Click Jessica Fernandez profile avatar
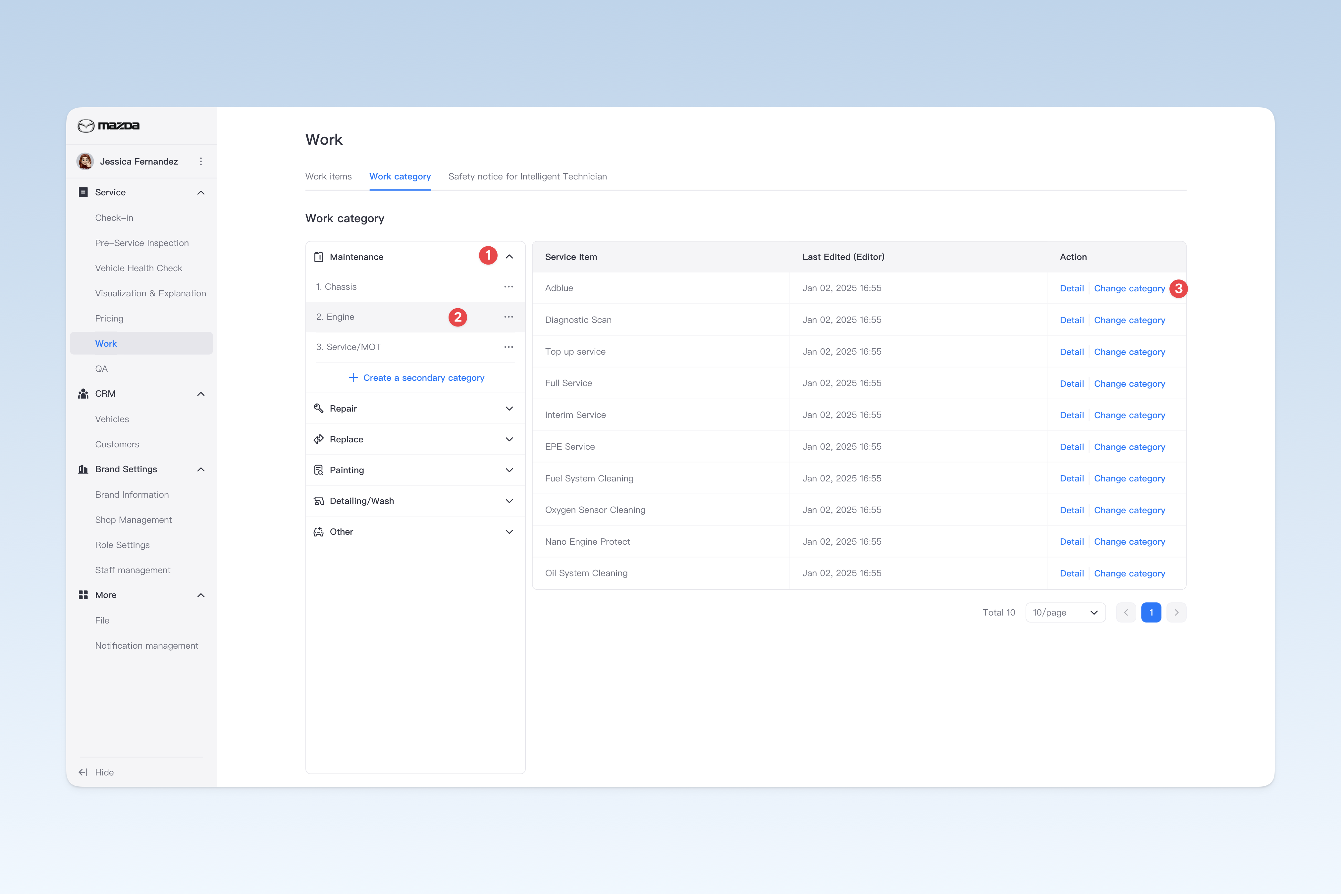This screenshot has height=894, width=1341. tap(85, 161)
